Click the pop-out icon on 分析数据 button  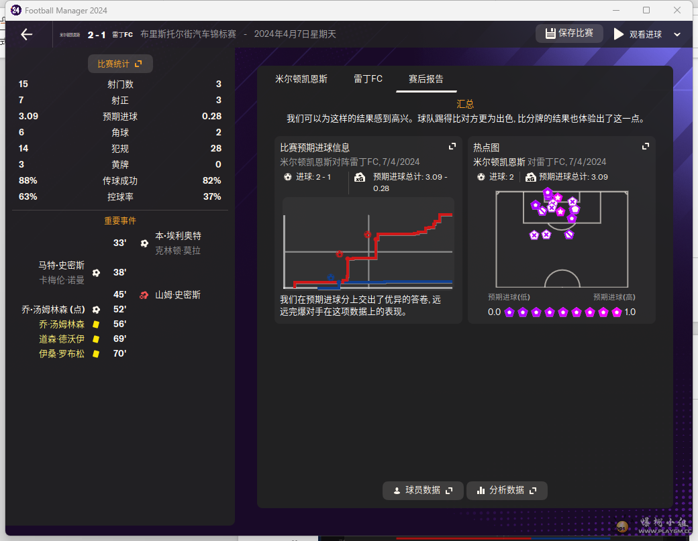[533, 490]
